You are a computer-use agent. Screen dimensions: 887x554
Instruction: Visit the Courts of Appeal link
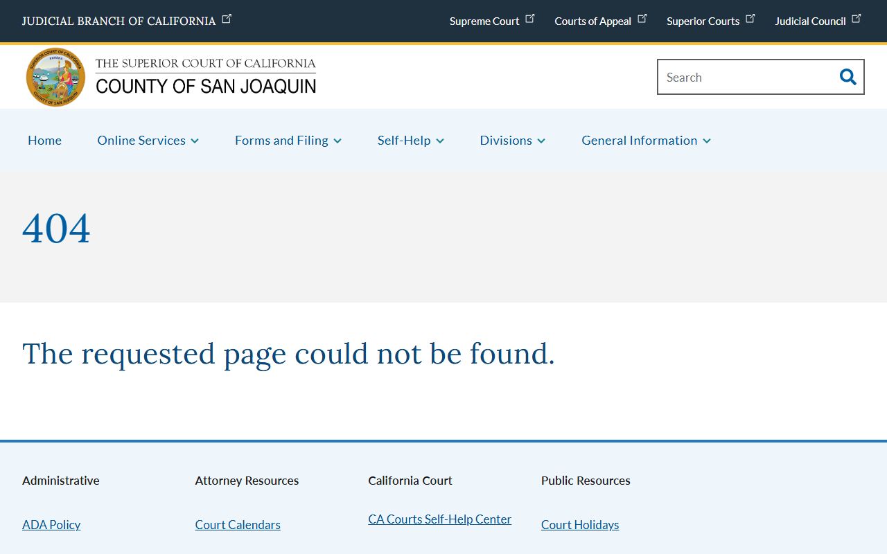point(592,21)
